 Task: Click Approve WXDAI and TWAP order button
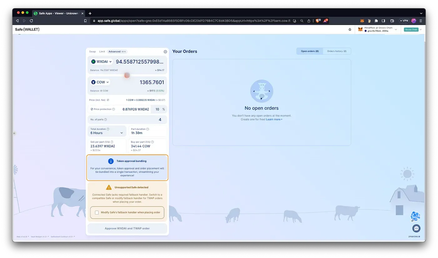pyautogui.click(x=127, y=228)
